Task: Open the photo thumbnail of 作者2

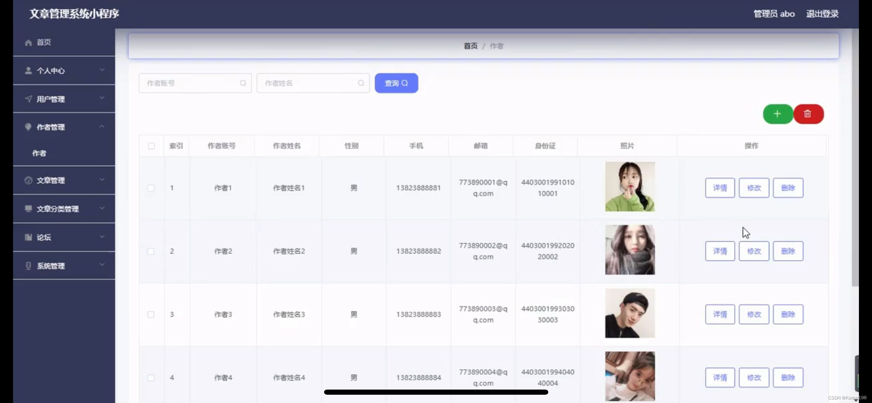Action: 630,250
